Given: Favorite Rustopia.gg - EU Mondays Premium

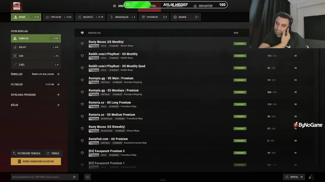Looking at the screenshot, I should coord(82,92).
